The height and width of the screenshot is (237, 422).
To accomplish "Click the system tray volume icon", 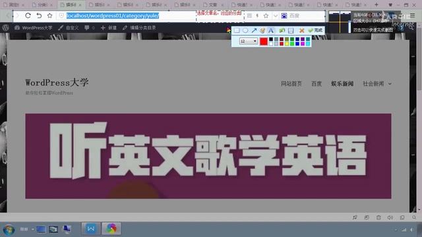I will point(411,230).
